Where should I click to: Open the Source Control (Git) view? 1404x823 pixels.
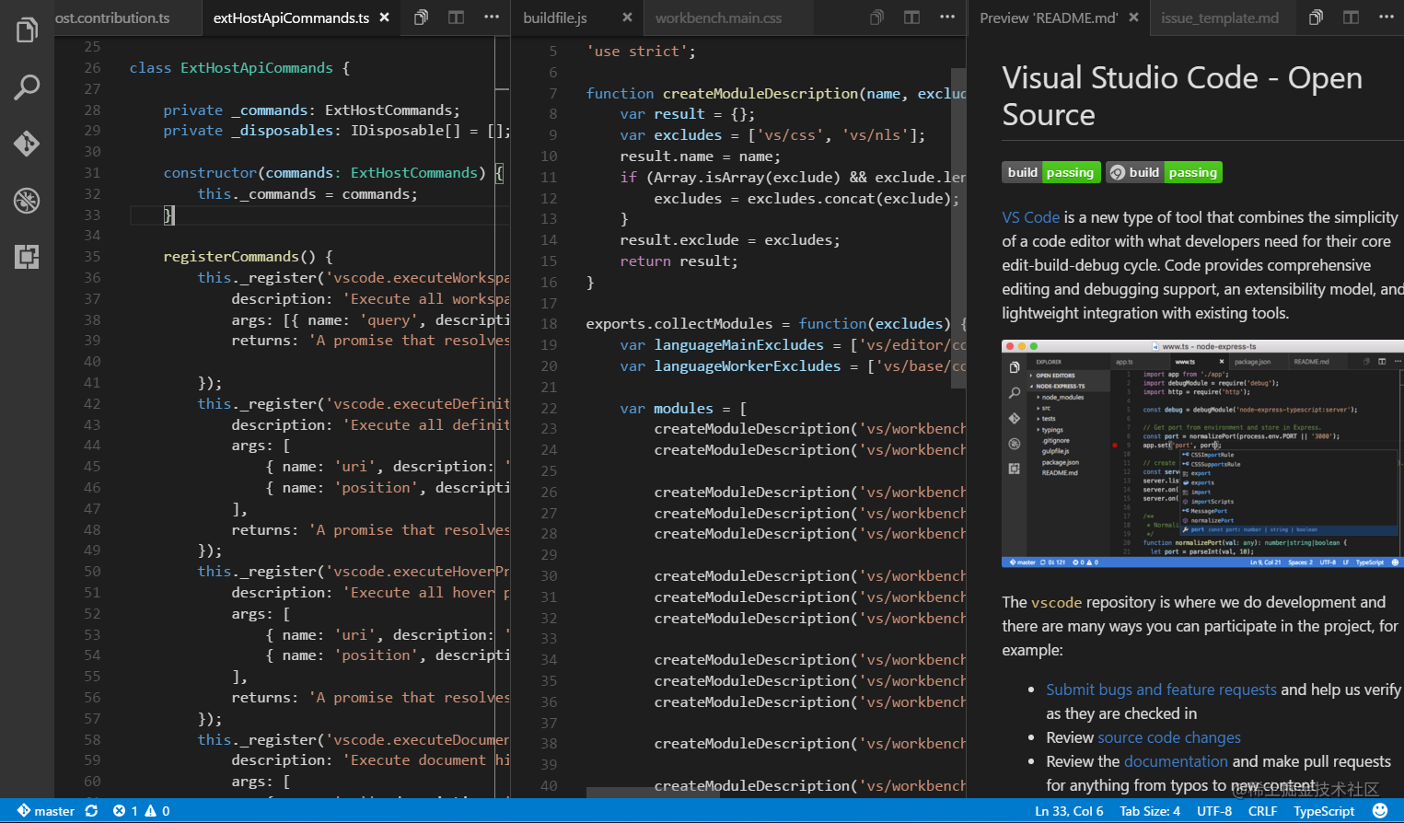(27, 144)
